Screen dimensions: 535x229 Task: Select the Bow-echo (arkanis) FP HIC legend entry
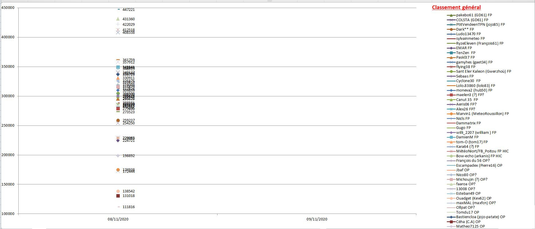(x=479, y=156)
